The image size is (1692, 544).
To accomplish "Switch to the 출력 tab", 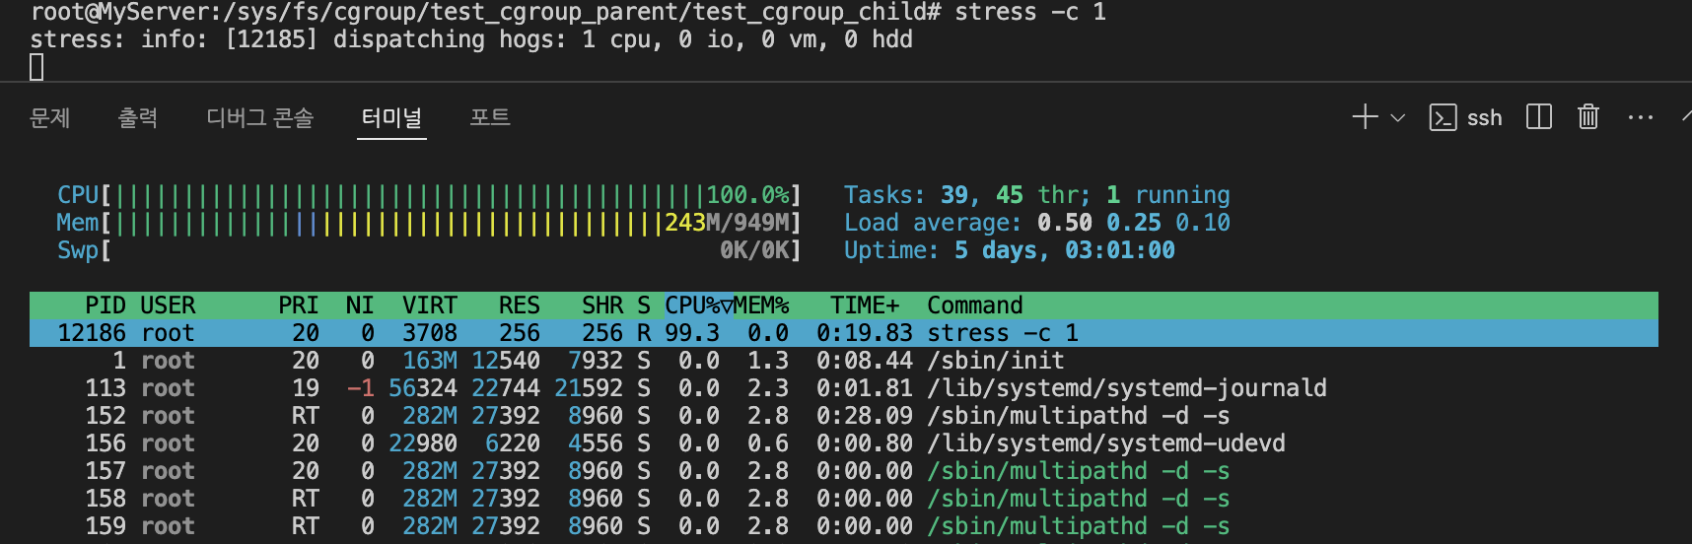I will 138,118.
